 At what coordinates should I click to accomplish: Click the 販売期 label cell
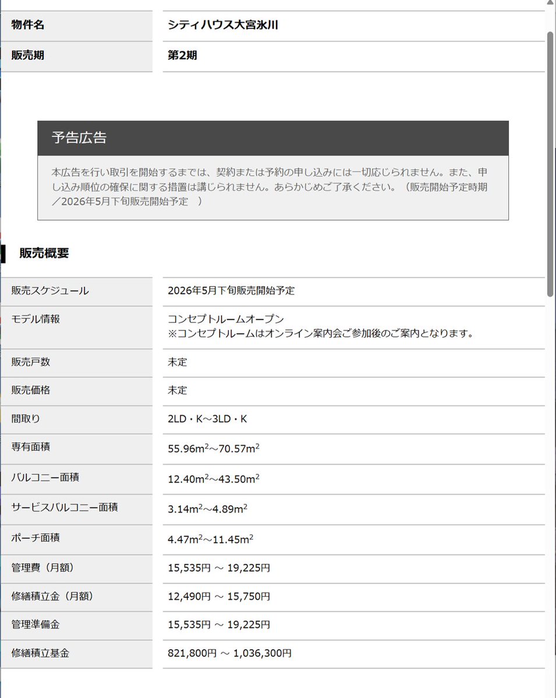[x=76, y=56]
